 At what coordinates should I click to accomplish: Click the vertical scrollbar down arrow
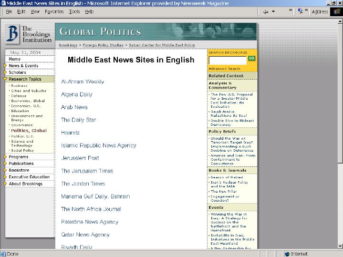tap(340, 246)
